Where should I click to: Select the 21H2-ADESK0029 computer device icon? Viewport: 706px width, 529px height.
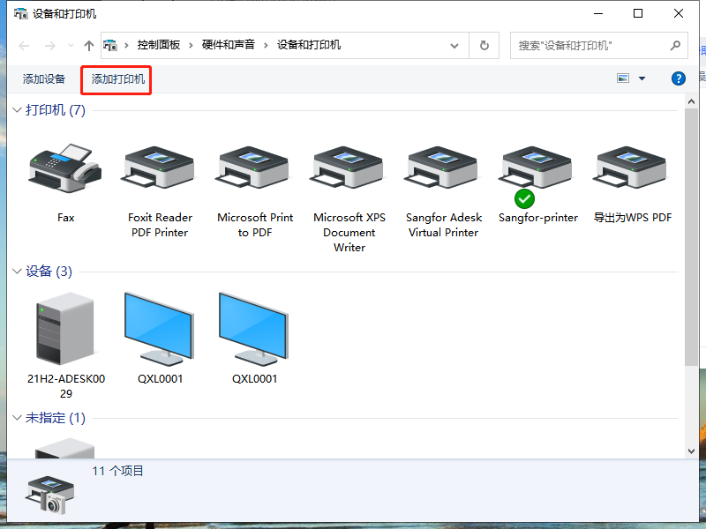(x=65, y=328)
